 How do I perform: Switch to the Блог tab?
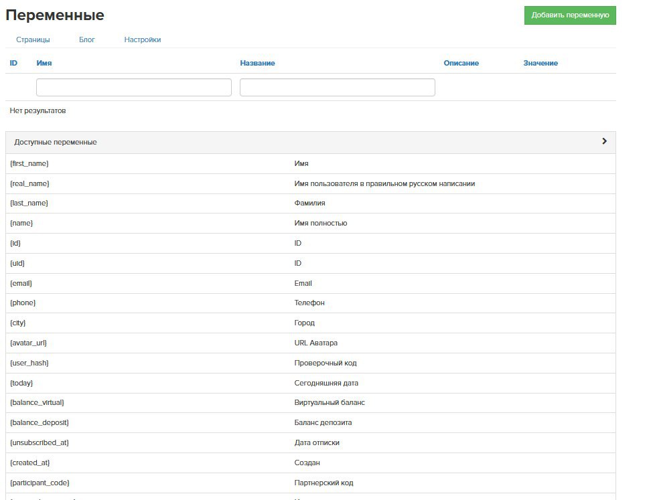point(87,39)
